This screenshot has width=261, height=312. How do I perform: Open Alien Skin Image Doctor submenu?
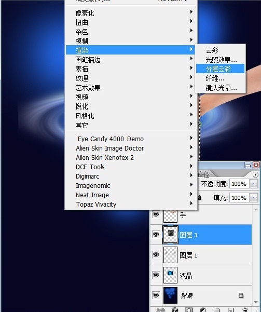131,148
